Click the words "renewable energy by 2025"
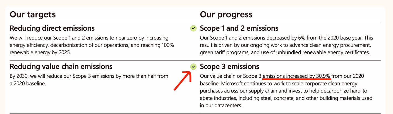The height and width of the screenshot is (114, 393). tap(40, 52)
